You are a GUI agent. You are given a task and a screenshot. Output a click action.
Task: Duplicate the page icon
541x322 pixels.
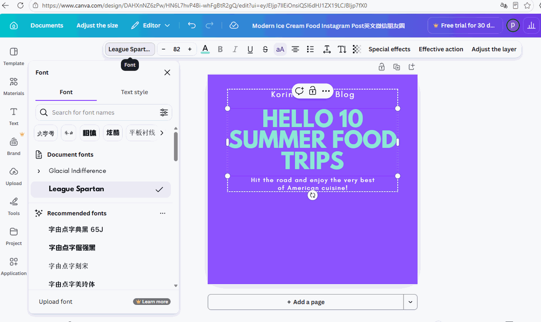397,67
